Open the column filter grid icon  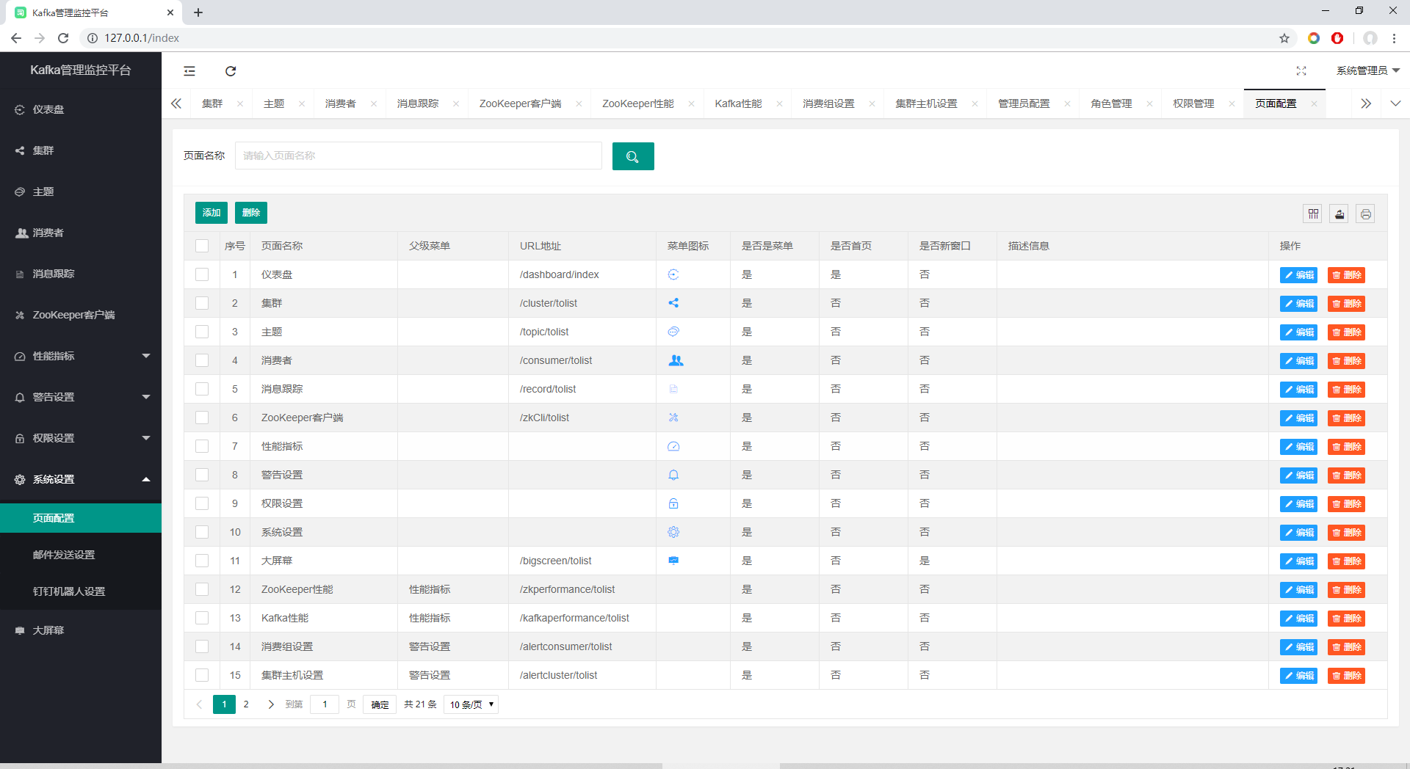pyautogui.click(x=1313, y=214)
